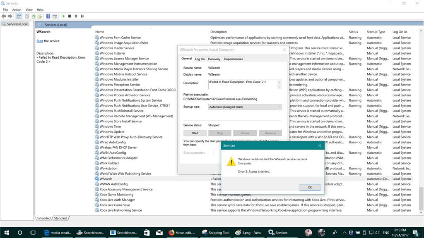Click OK in the Services error dialog
This screenshot has width=424, height=238.
(310, 188)
